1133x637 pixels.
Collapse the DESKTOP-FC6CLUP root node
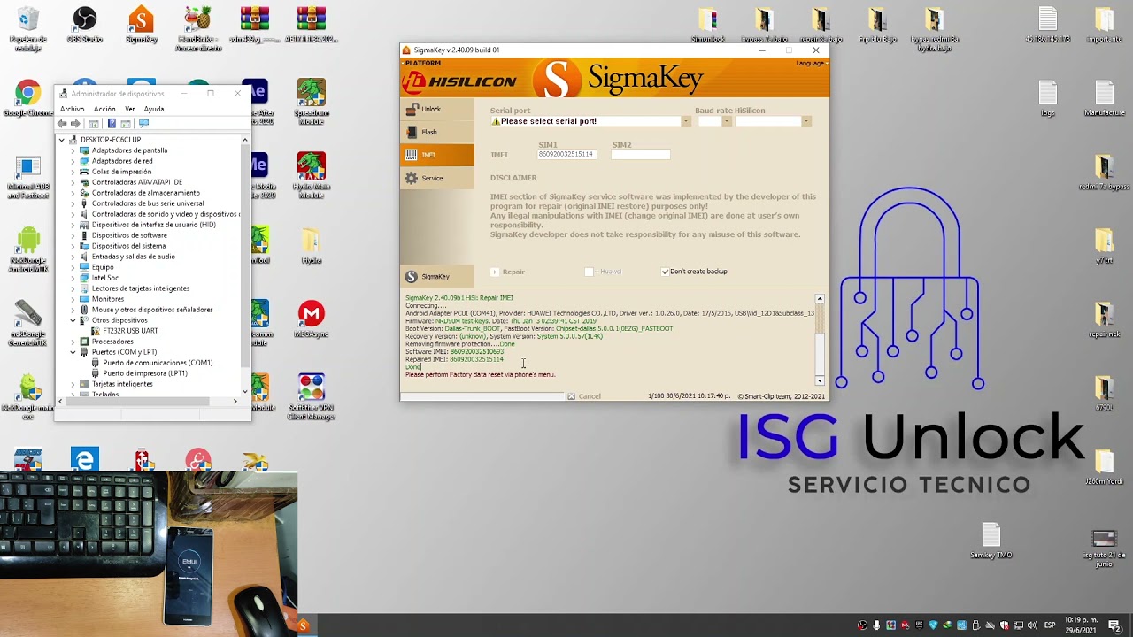pyautogui.click(x=62, y=140)
